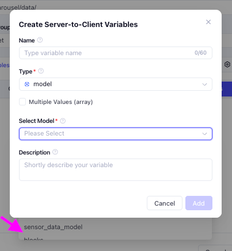
Task: Open the Select Model help tooltip icon
Action: click(63, 121)
